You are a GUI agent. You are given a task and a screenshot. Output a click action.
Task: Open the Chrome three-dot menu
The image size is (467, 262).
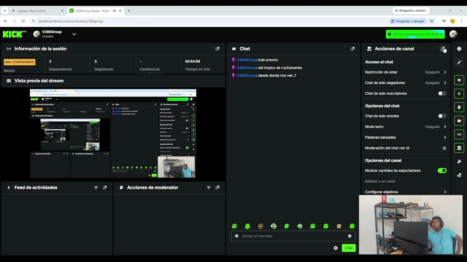pos(461,21)
